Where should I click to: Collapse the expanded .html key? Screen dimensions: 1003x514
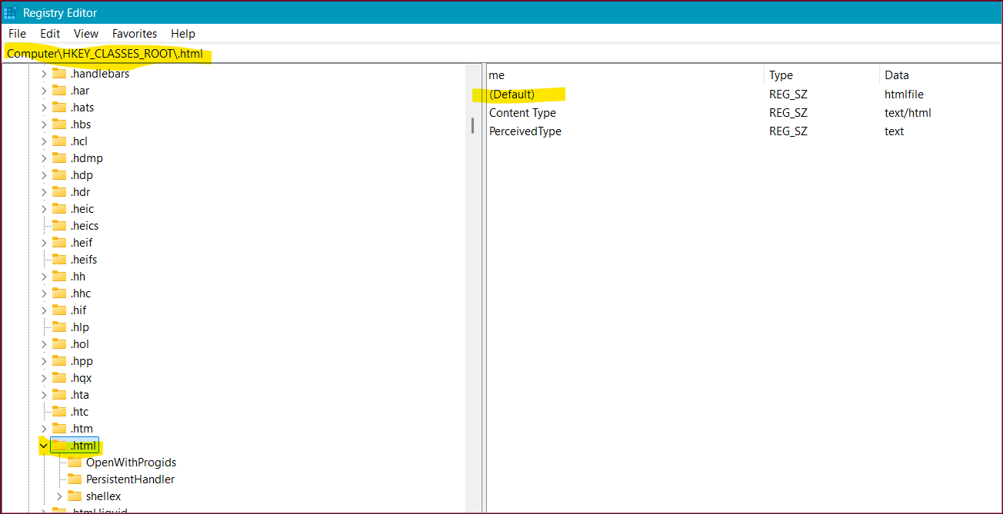point(44,446)
